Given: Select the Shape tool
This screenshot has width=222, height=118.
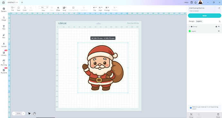Looking at the screenshot, I should 4,19.
